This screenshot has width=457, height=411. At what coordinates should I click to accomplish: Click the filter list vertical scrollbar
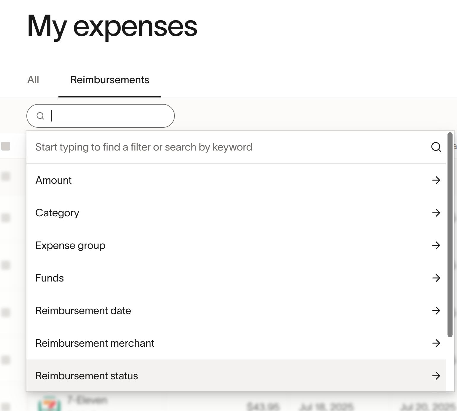point(450,234)
